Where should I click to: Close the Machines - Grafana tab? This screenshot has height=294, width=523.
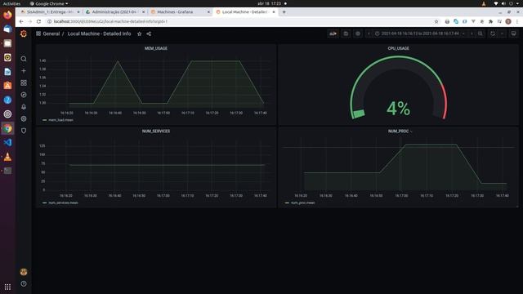208,12
